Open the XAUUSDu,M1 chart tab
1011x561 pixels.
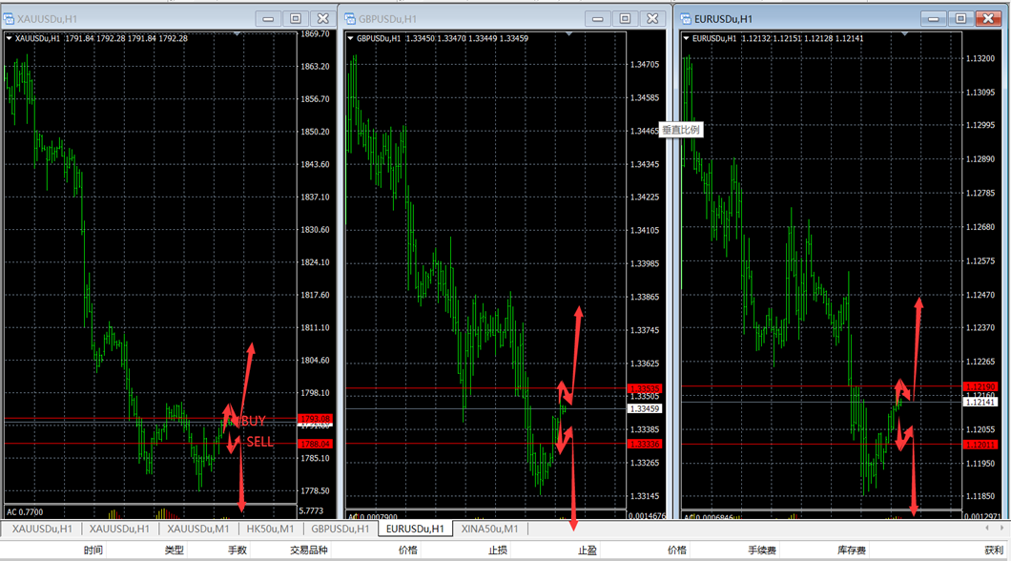197,529
